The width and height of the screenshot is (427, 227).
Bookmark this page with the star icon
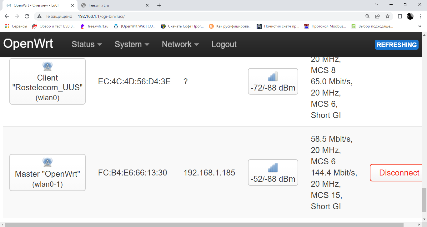(x=388, y=16)
